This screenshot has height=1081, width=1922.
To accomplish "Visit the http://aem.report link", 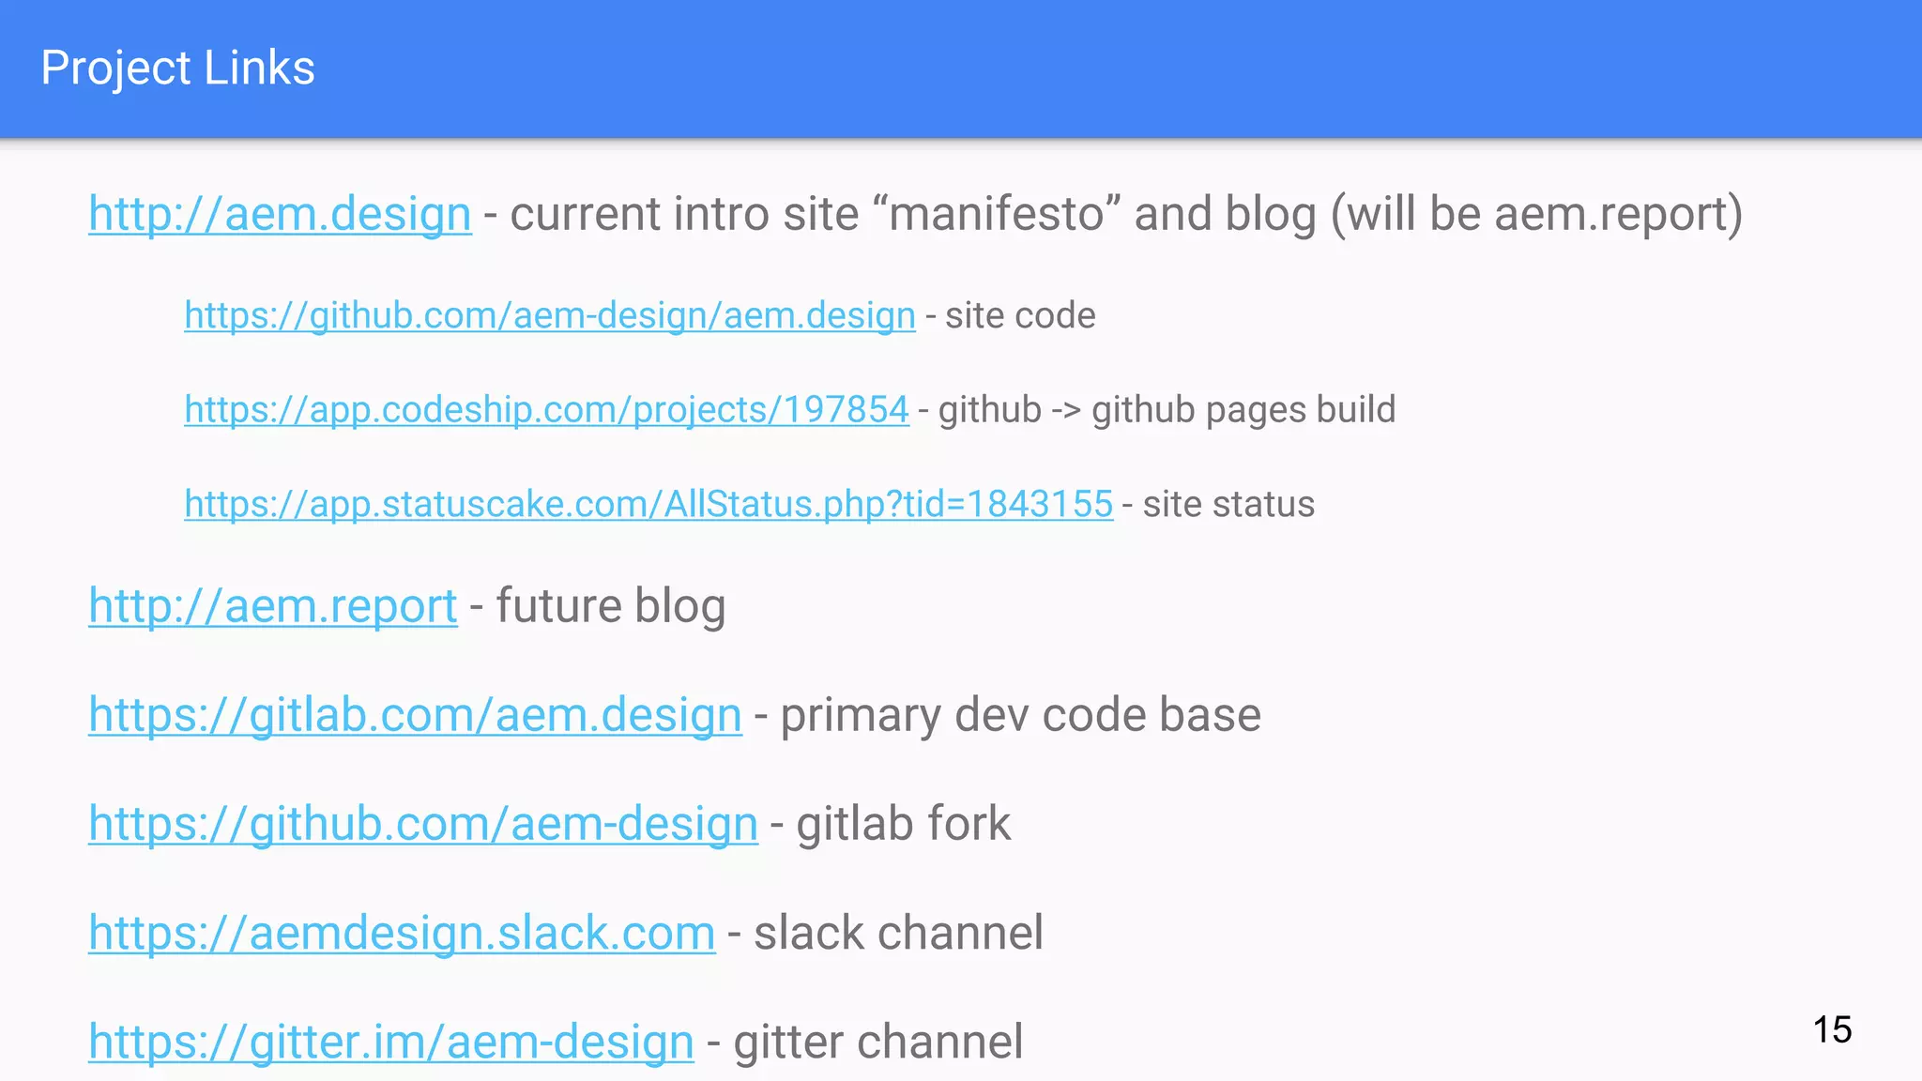I will pyautogui.click(x=273, y=606).
